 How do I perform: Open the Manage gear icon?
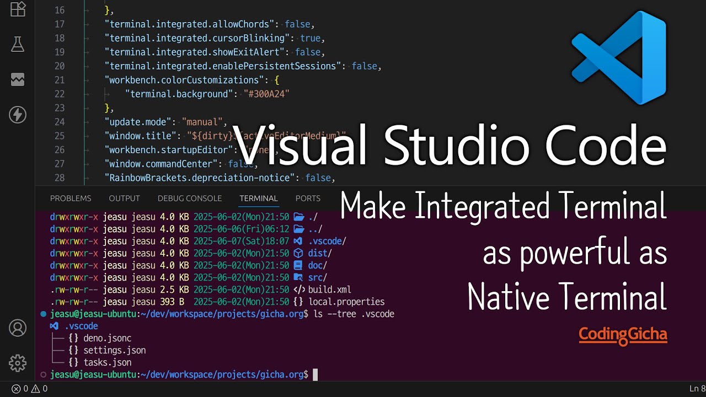18,363
